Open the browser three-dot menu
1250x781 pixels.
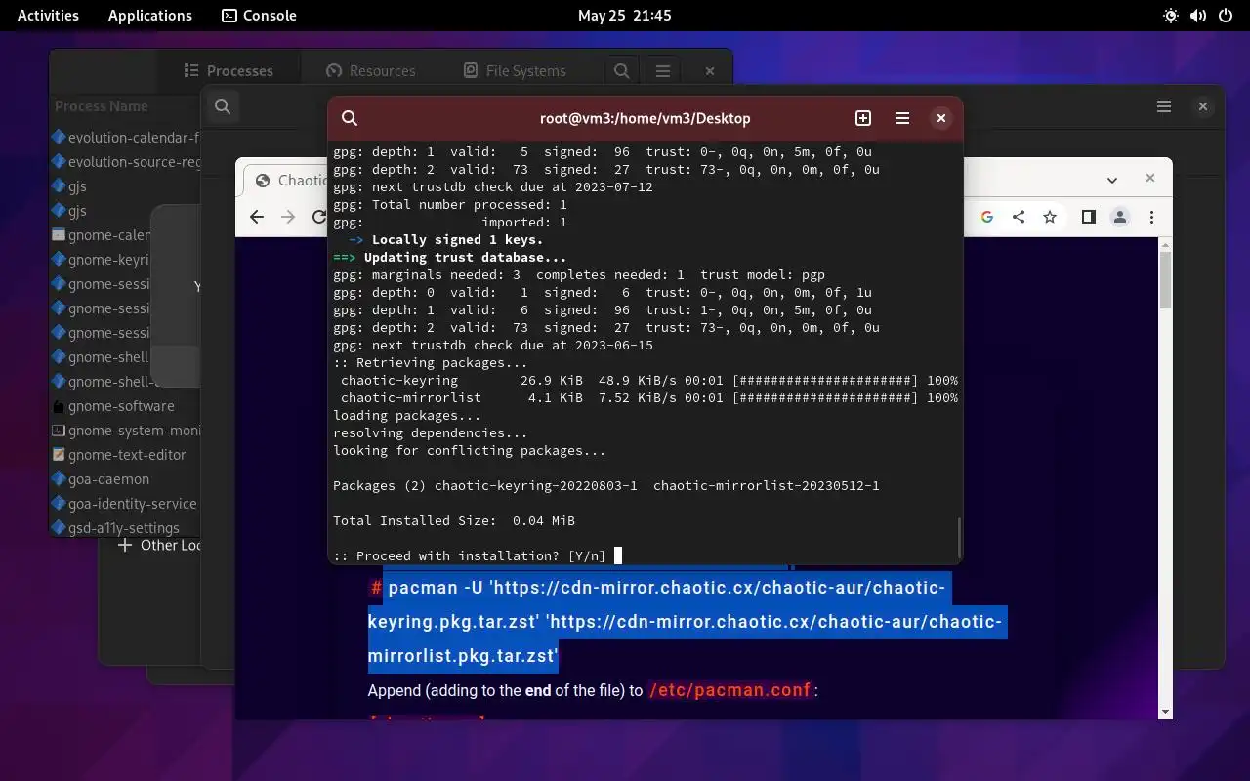[1152, 217]
